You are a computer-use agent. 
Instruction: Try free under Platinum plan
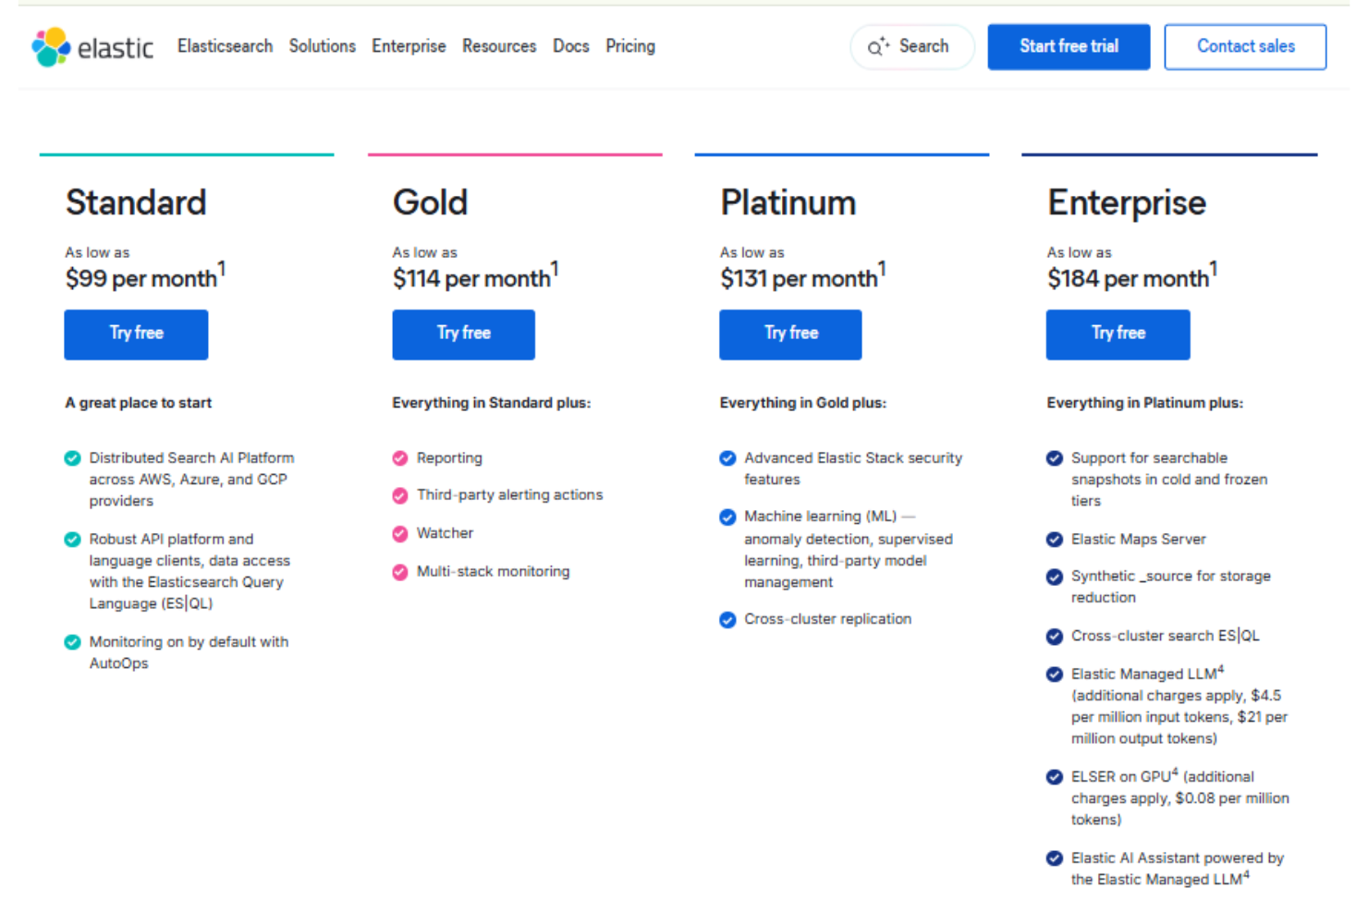790,334
